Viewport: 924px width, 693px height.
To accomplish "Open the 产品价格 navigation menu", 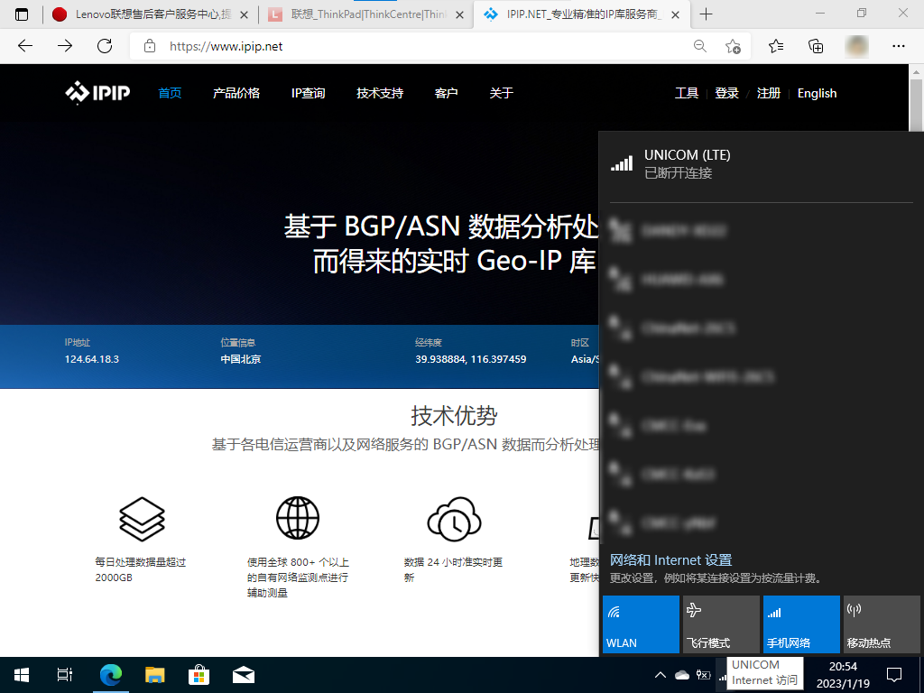I will pyautogui.click(x=236, y=93).
